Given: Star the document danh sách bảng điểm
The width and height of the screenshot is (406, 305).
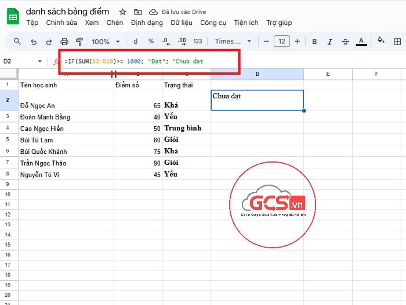Looking at the screenshot, I should click(x=122, y=12).
